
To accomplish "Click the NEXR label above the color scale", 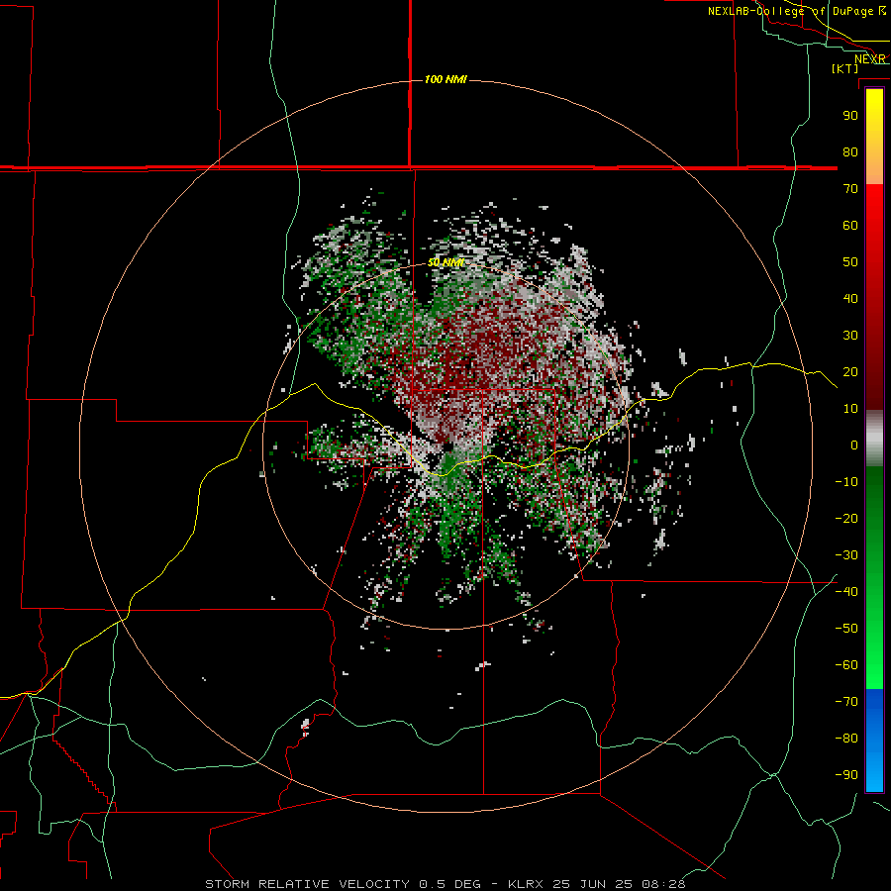I will [870, 59].
